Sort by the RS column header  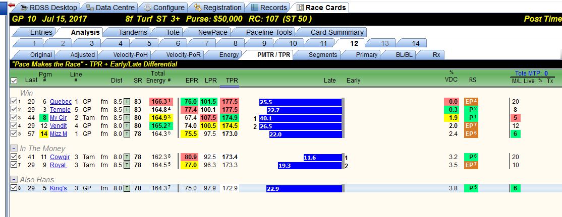tap(472, 81)
